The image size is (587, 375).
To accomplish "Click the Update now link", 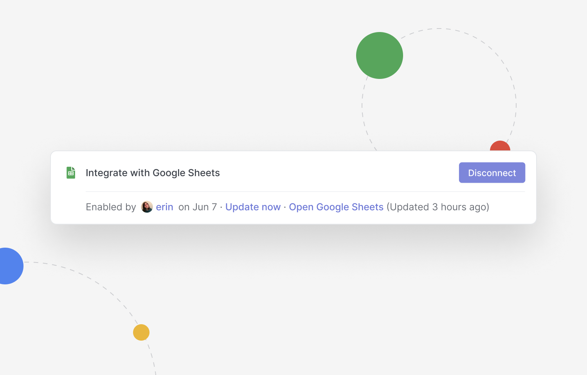I will 253,207.
